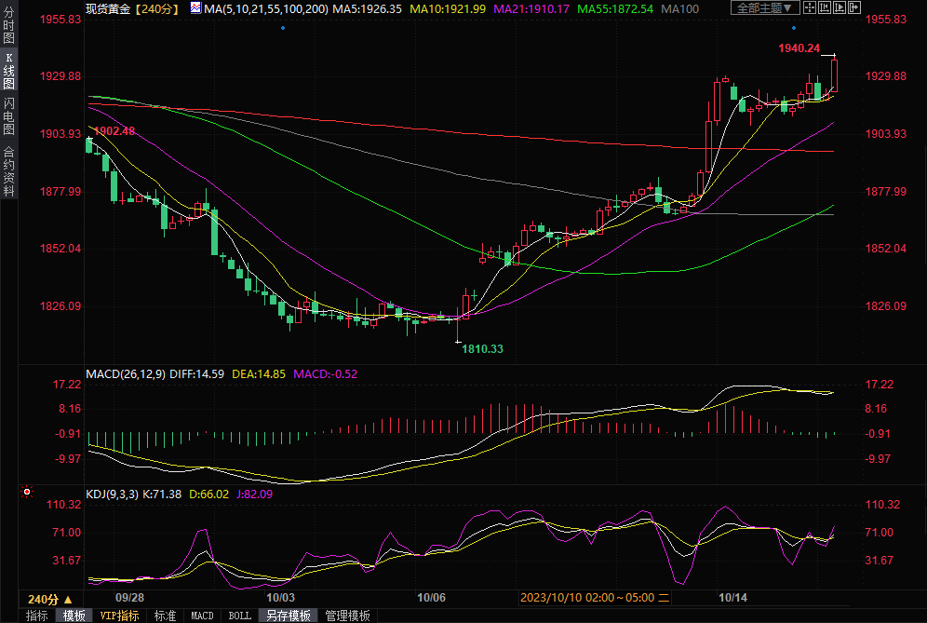
Task: Open the 全部主题 dropdown
Action: pyautogui.click(x=765, y=7)
